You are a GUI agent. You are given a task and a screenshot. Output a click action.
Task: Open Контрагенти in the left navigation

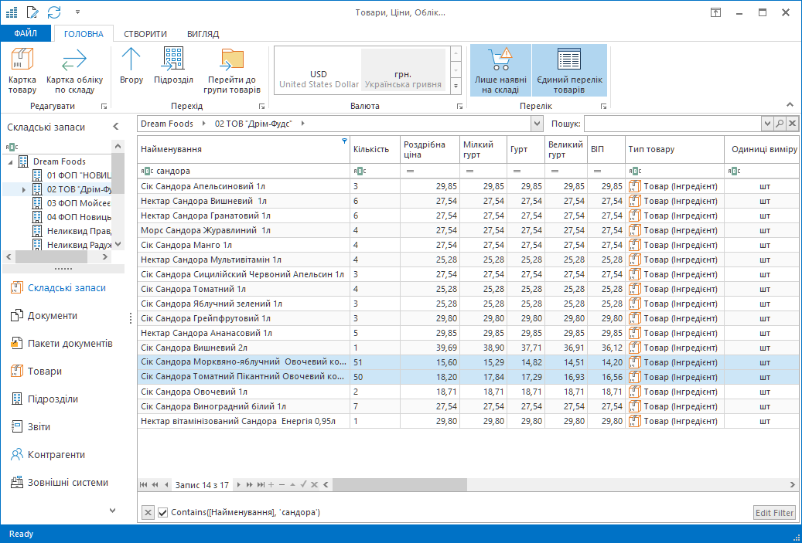pyautogui.click(x=56, y=454)
